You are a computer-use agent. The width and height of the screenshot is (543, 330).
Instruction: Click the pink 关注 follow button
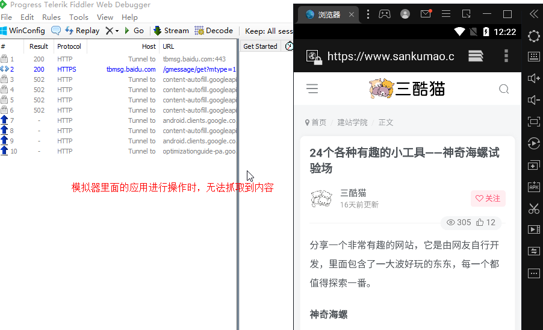pyautogui.click(x=488, y=198)
